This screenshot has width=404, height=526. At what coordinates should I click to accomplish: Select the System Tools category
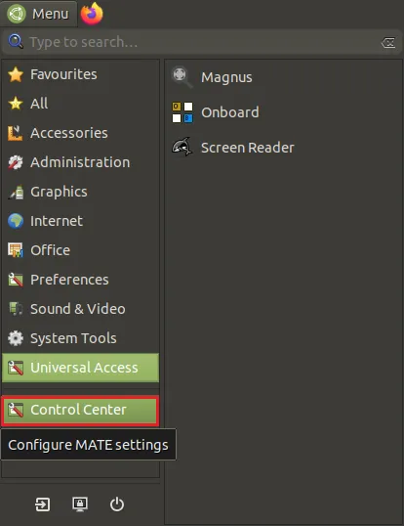click(x=80, y=338)
